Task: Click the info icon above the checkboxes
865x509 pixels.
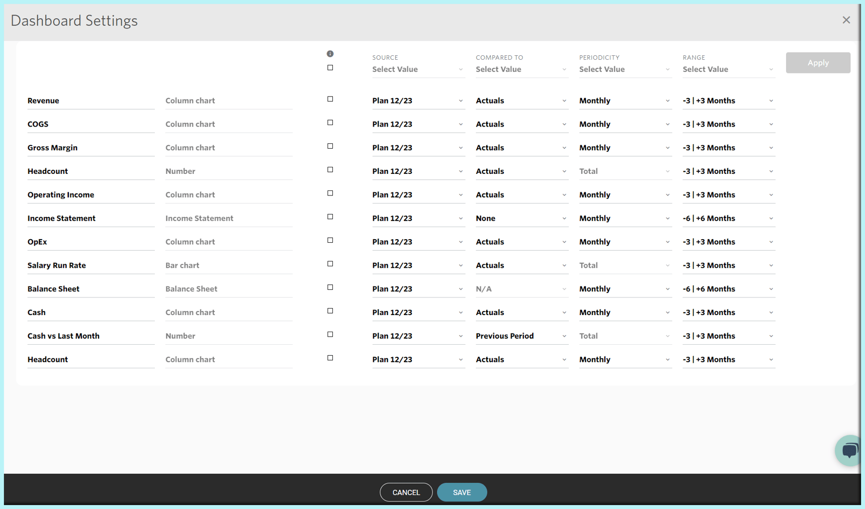Action: tap(330, 54)
